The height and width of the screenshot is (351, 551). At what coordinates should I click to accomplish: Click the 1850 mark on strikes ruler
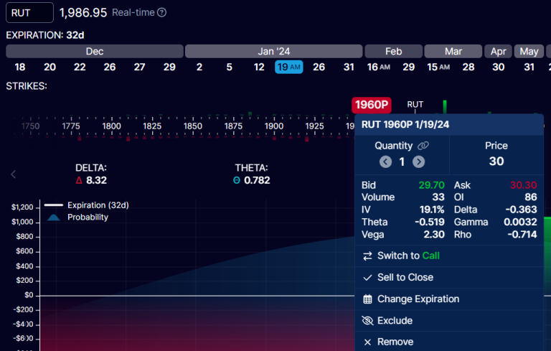coord(192,126)
